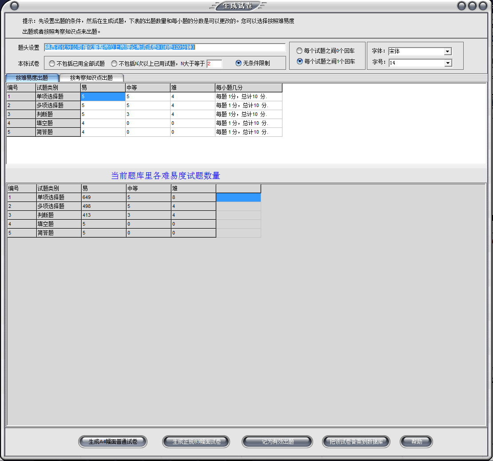Switch to 按考察知识点出题 tab
The width and height of the screenshot is (493, 461).
point(91,78)
